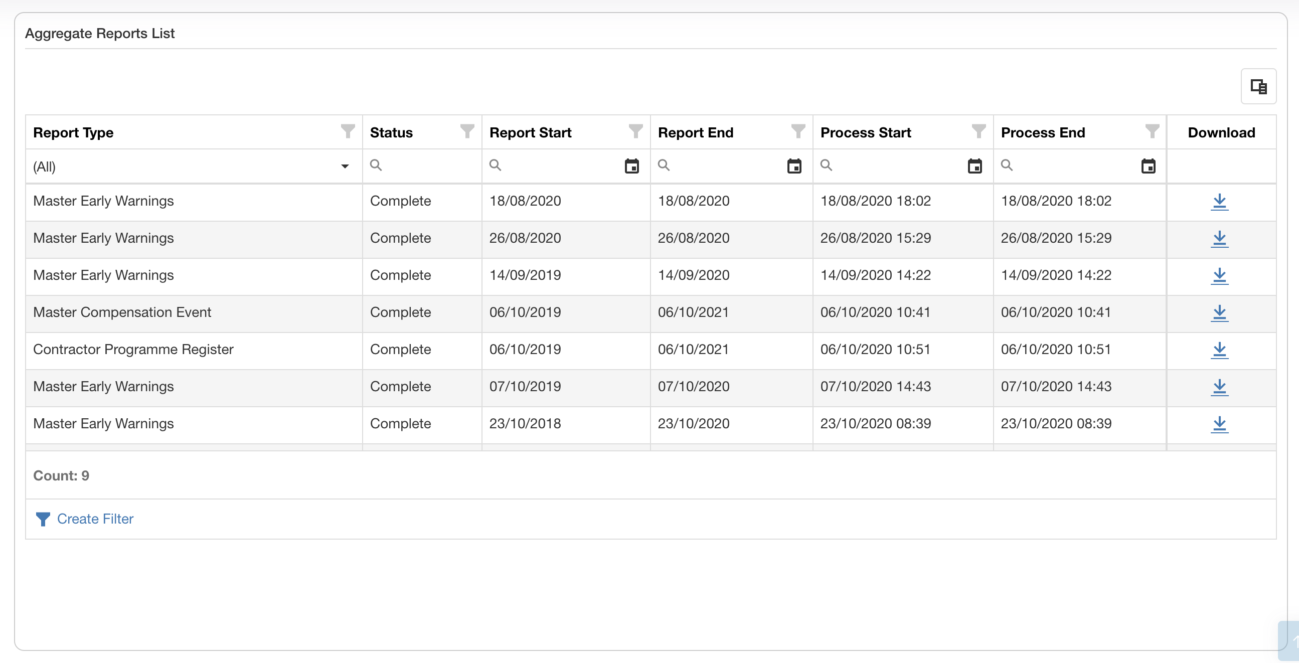Download the Master Compensation Event report
This screenshot has width=1299, height=663.
(x=1219, y=313)
